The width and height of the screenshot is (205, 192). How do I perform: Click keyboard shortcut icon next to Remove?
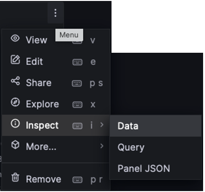coord(77,180)
